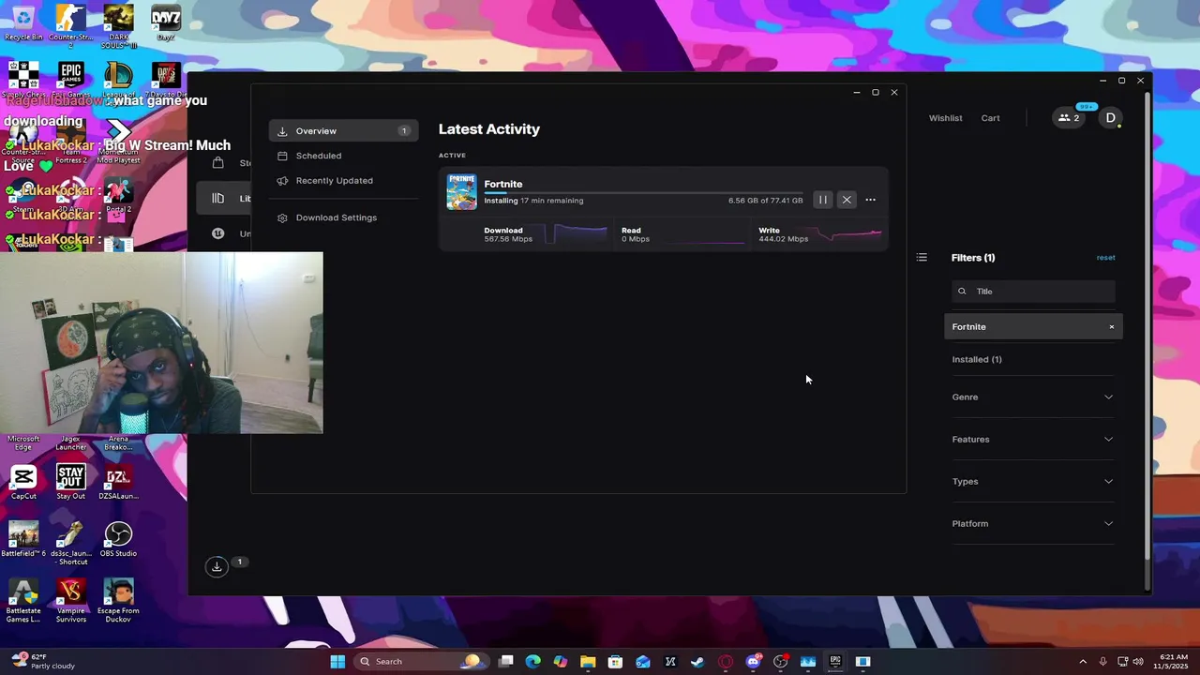Screen dimensions: 1200x675
Task: Select the Battlefield 6 desktop shortcut
Action: 23,539
